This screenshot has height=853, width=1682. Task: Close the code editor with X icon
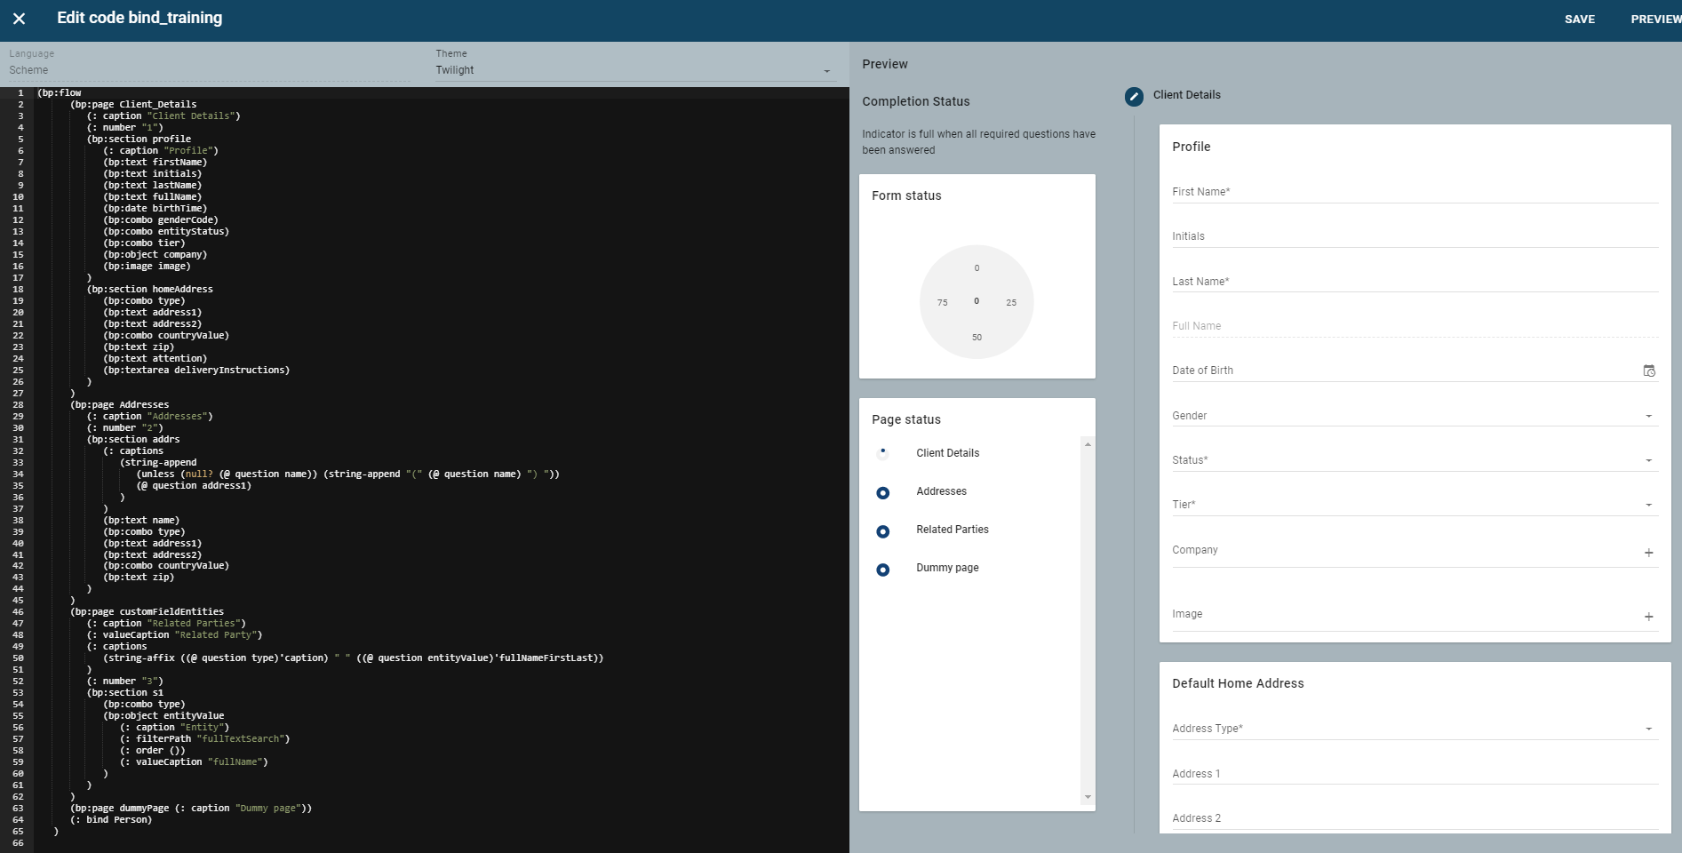pos(19,19)
